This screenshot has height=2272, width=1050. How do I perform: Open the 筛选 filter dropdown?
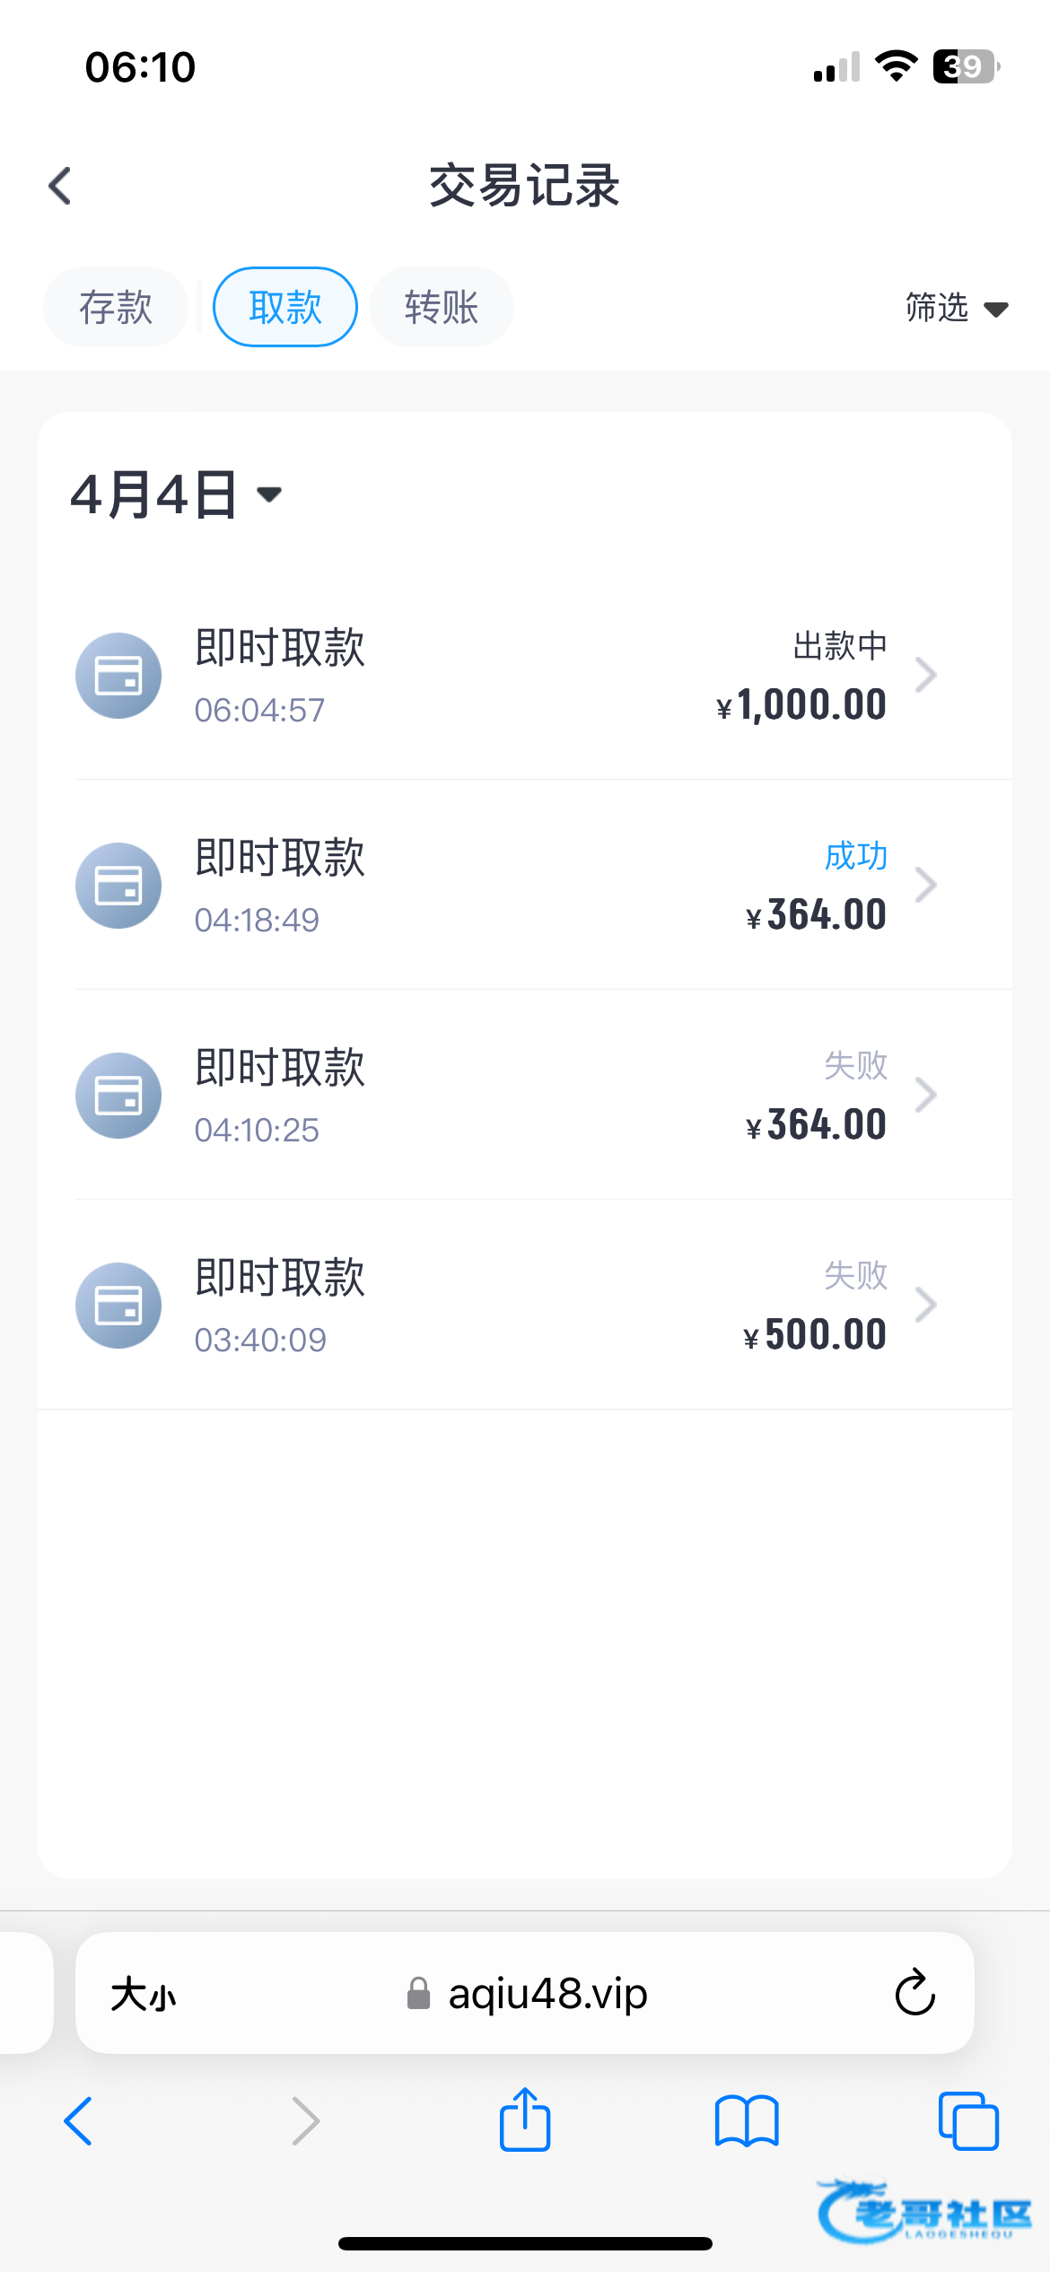[x=956, y=308]
